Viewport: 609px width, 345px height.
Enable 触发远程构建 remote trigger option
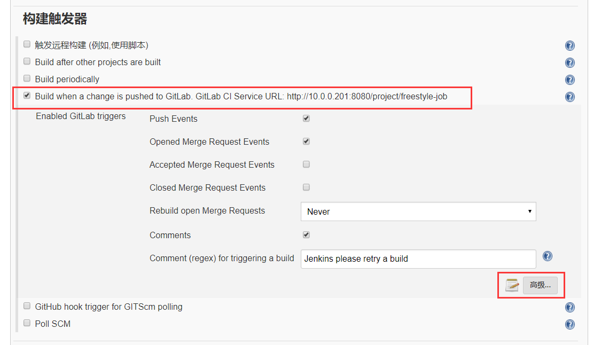(27, 44)
